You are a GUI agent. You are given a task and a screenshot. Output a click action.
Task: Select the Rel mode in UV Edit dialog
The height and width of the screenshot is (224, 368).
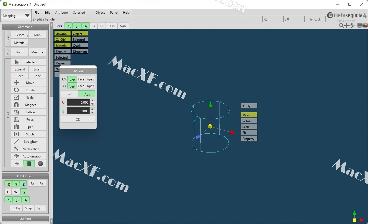69,94
